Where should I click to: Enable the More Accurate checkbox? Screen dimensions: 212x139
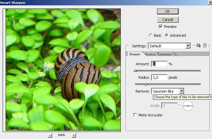coord(136,115)
